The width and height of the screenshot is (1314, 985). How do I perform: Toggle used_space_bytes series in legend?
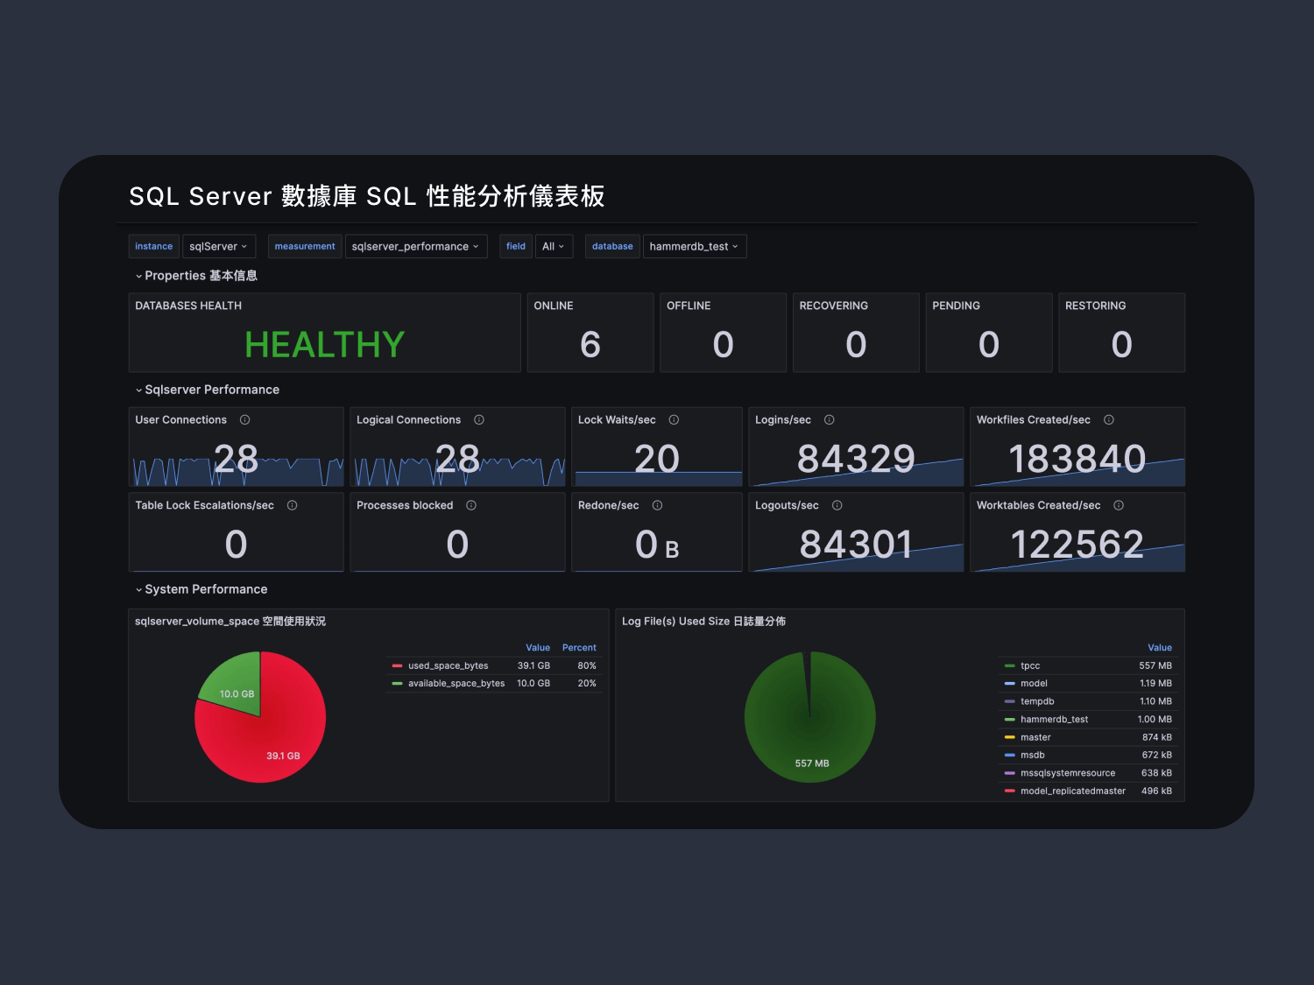(448, 666)
